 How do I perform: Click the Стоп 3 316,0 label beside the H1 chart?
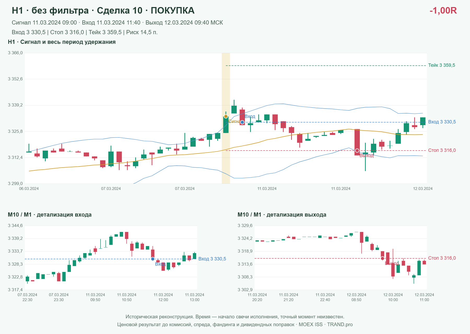pos(442,150)
